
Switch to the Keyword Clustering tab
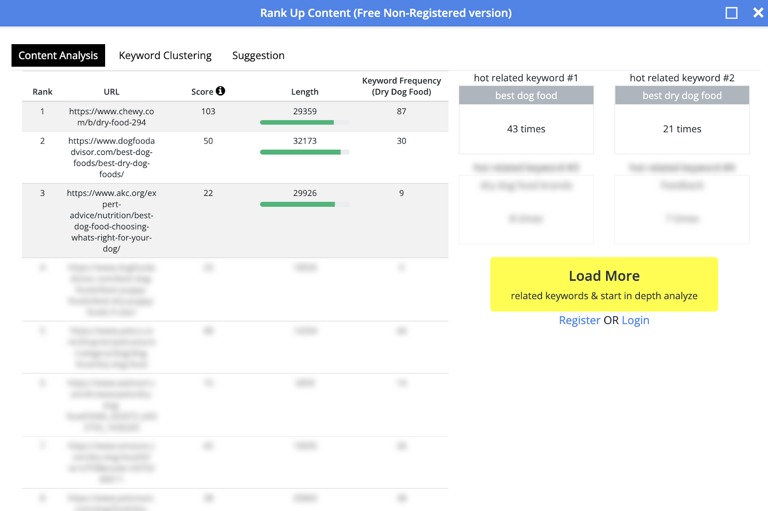pyautogui.click(x=165, y=56)
